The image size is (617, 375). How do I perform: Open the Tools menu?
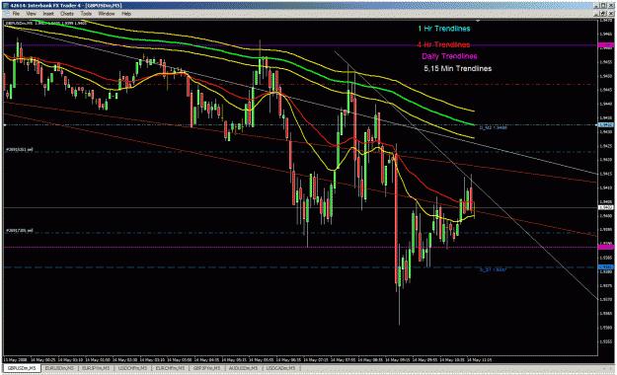(86, 14)
